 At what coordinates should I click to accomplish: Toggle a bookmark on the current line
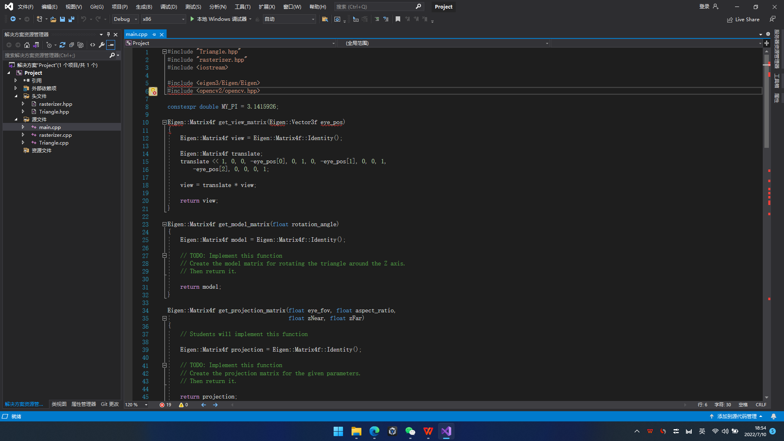(x=398, y=19)
